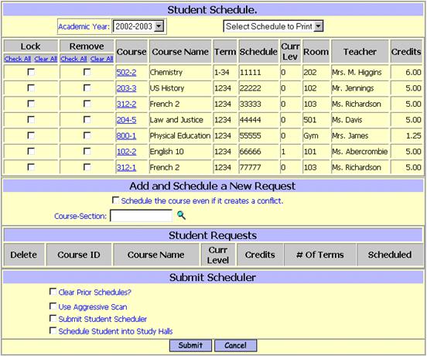Lock the English 10 course
This screenshot has width=427, height=356.
[x=31, y=151]
